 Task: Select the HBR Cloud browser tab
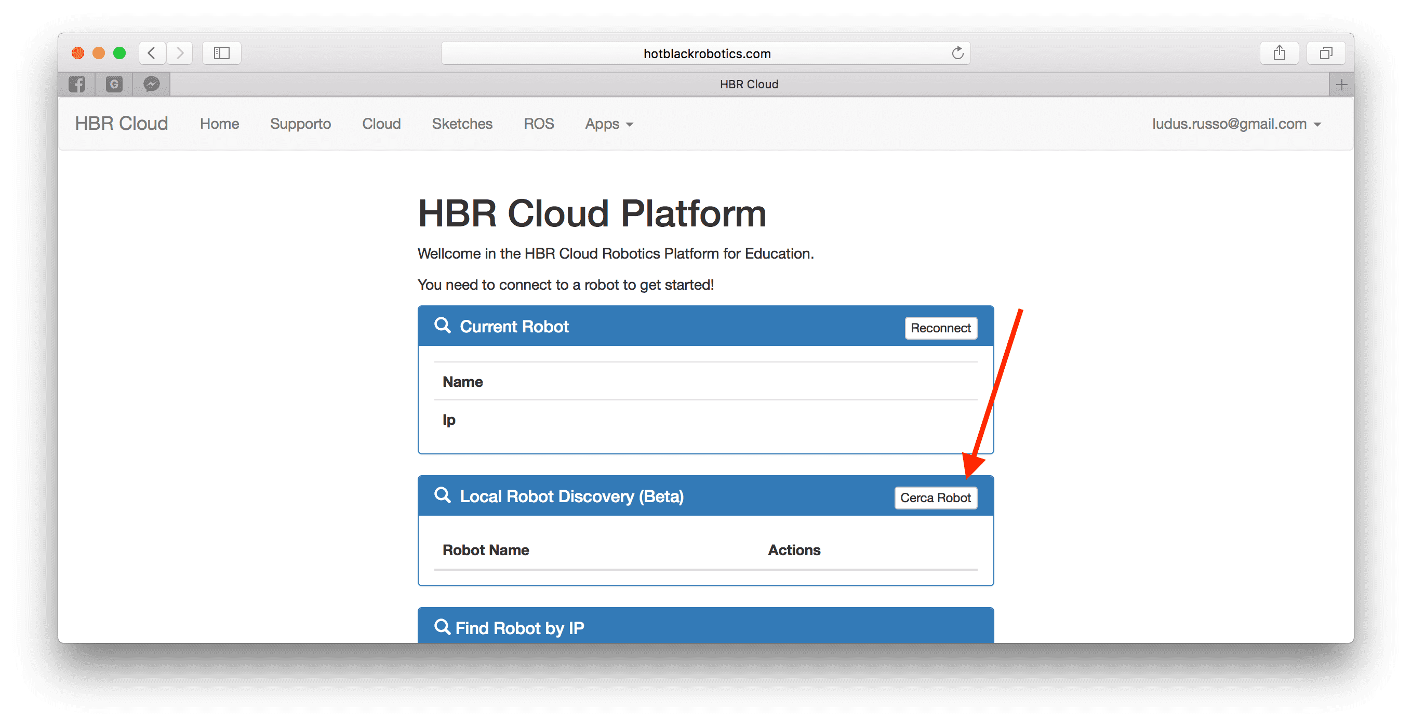[749, 84]
